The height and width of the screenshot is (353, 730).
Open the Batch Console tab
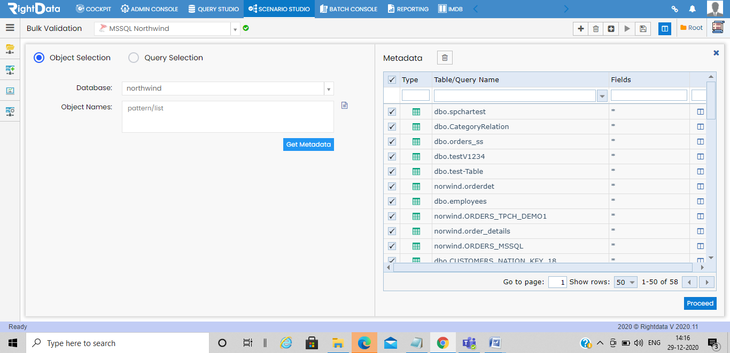(348, 9)
